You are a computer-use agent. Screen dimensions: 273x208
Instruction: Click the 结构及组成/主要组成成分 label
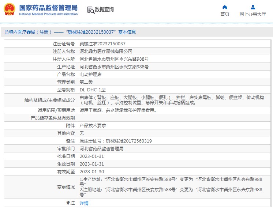click(50, 100)
